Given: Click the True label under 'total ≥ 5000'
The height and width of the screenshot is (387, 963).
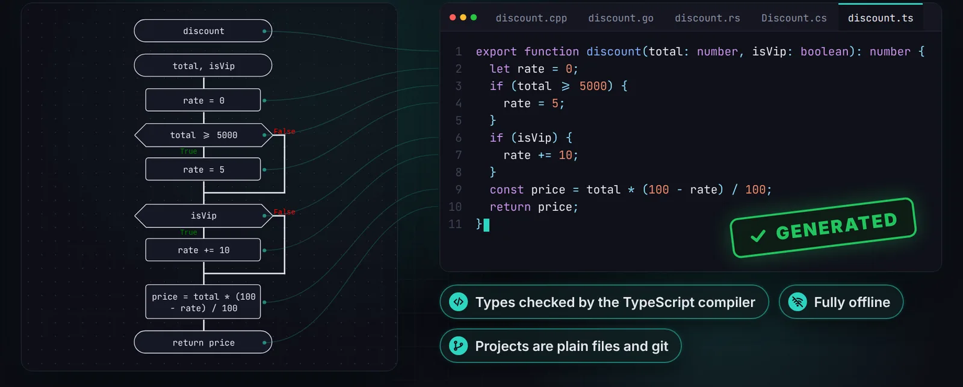Looking at the screenshot, I should pos(188,151).
